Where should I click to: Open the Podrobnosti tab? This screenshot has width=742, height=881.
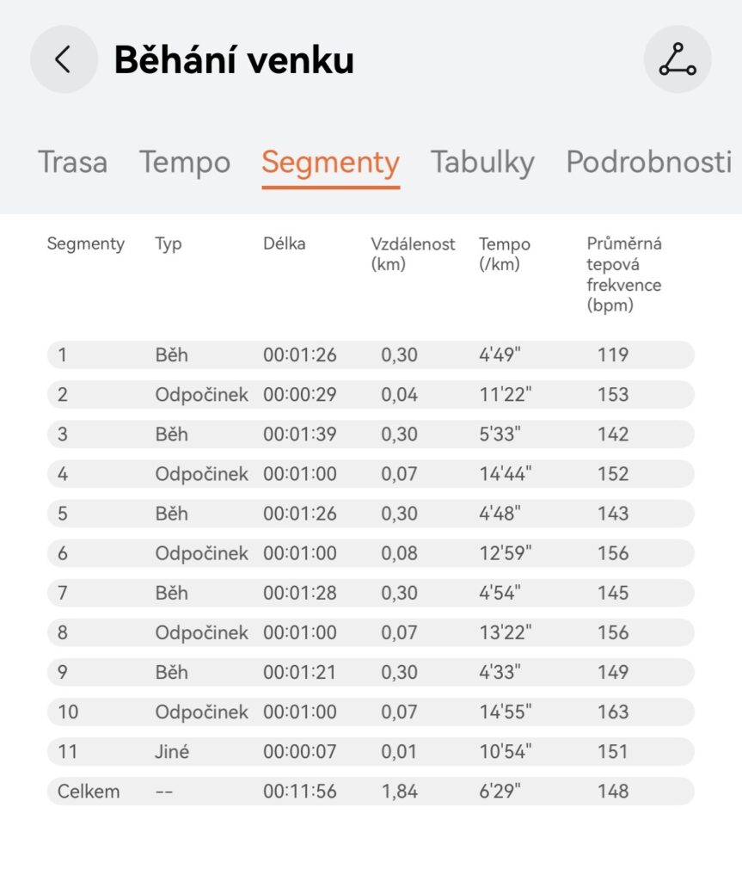648,162
